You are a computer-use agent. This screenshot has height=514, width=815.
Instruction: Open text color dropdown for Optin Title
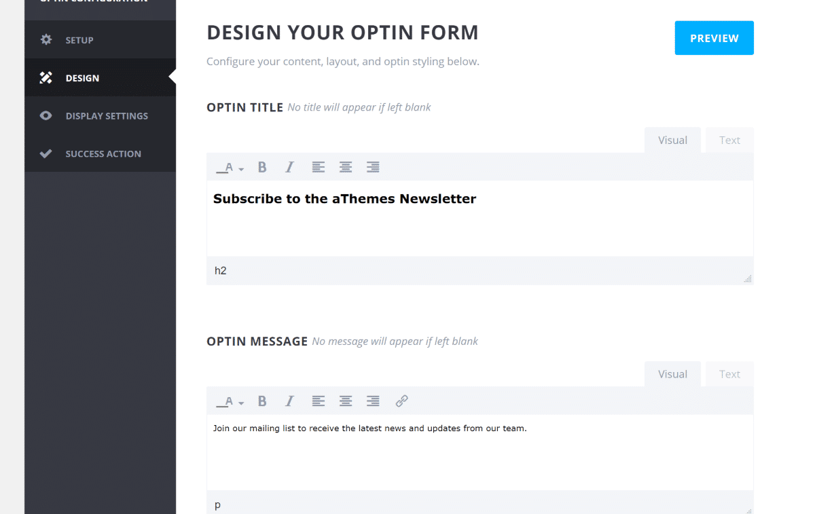coord(230,168)
